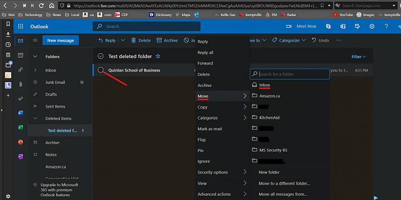
Task: Launch PowerPoint from Outlook app rail
Action: tap(20, 142)
